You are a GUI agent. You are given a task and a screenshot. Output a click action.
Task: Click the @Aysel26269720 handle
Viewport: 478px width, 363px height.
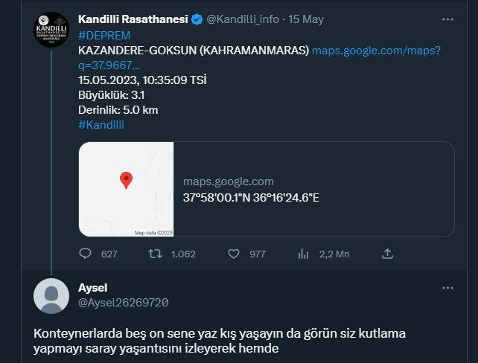124,303
